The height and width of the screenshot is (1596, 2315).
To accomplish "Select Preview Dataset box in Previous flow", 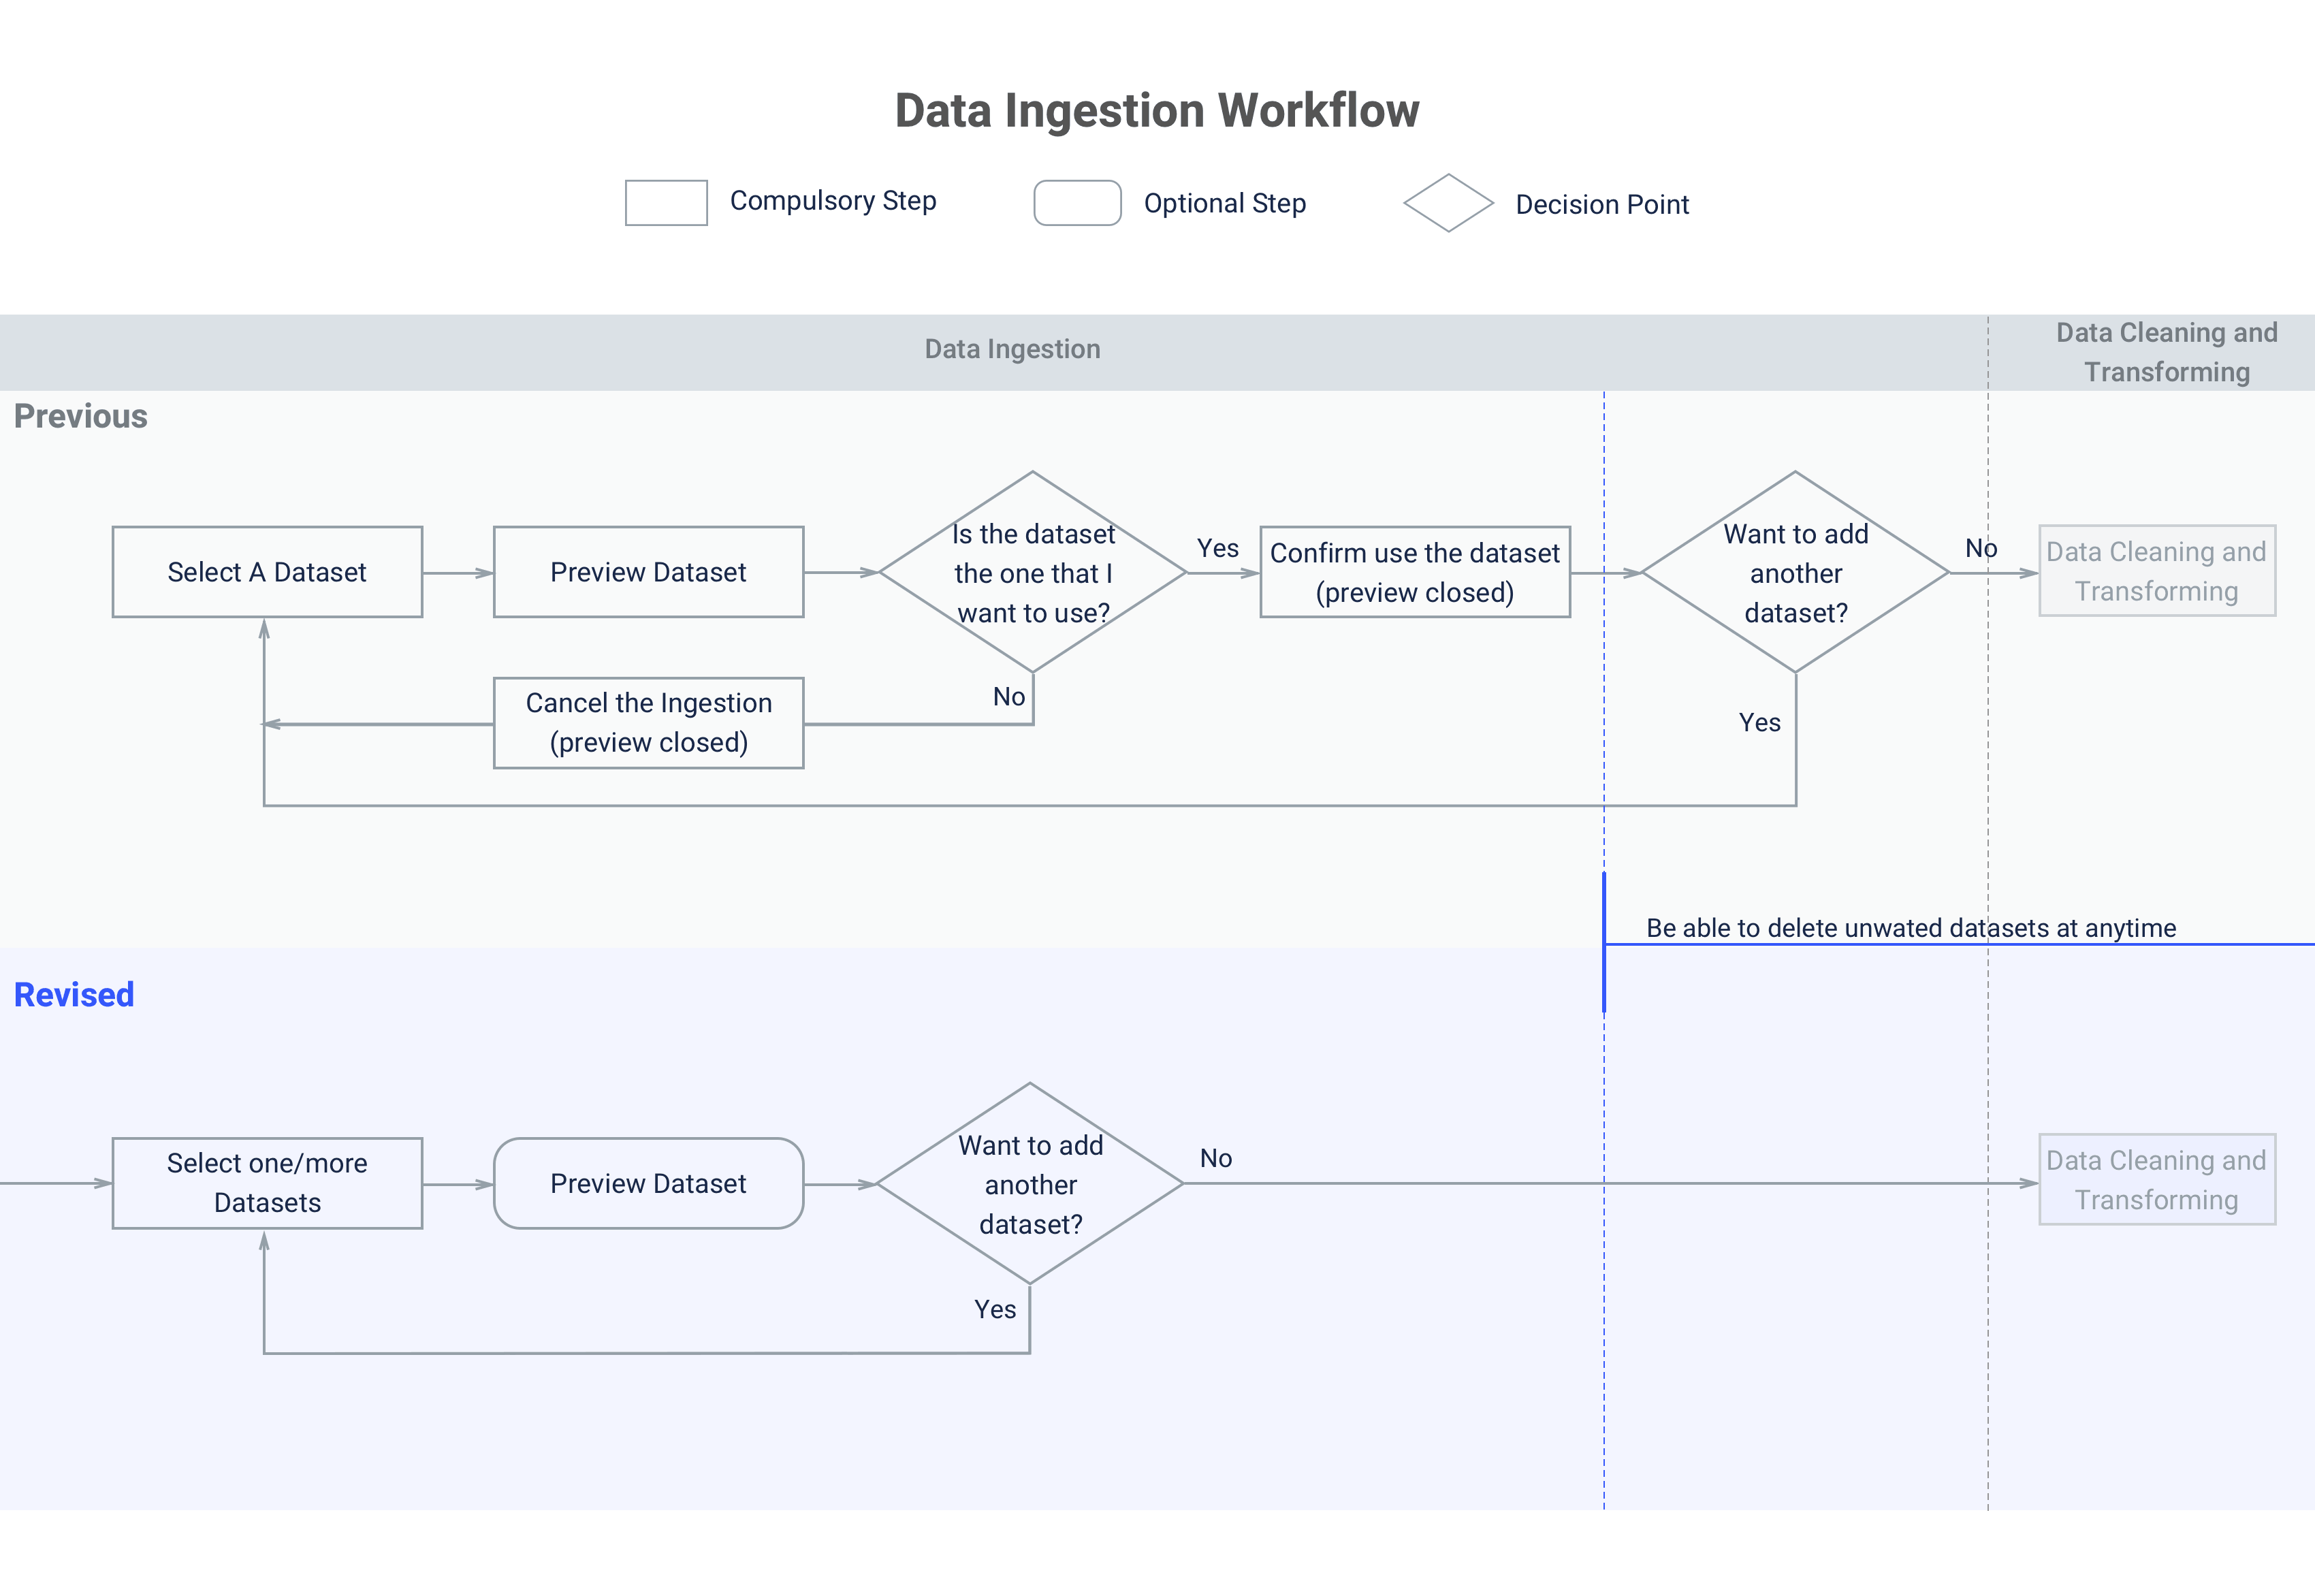I will 648,572.
